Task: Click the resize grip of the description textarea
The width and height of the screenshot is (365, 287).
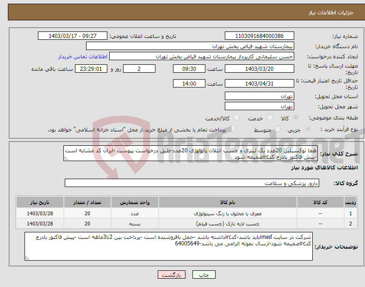Action: pos(66,158)
